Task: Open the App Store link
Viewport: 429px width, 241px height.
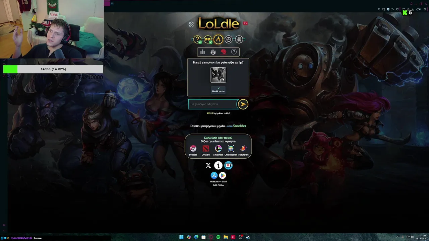Action: 214,175
